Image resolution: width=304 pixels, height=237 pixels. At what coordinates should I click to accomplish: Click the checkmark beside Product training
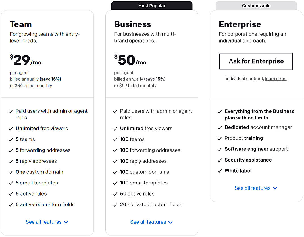point(220,138)
